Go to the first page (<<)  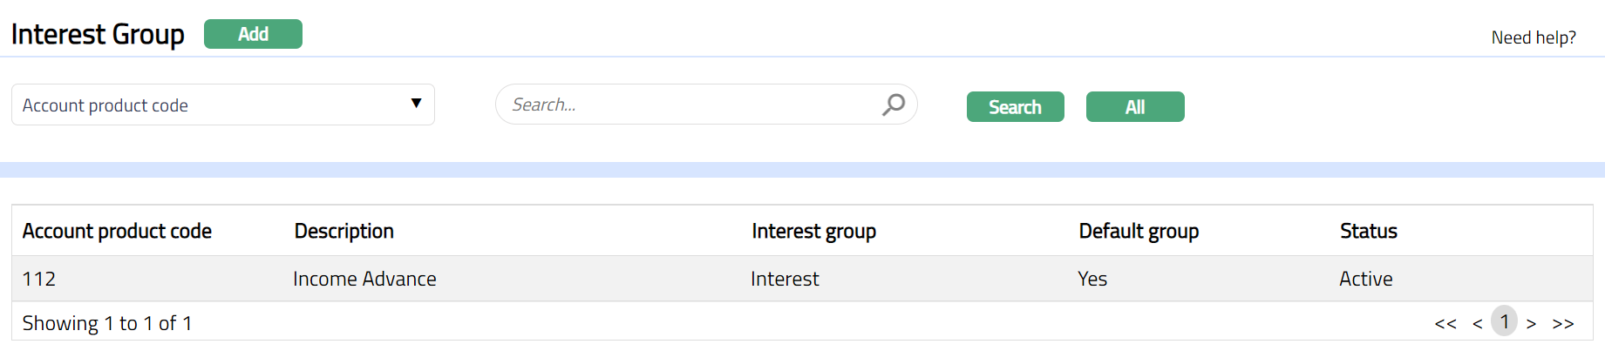1445,324
